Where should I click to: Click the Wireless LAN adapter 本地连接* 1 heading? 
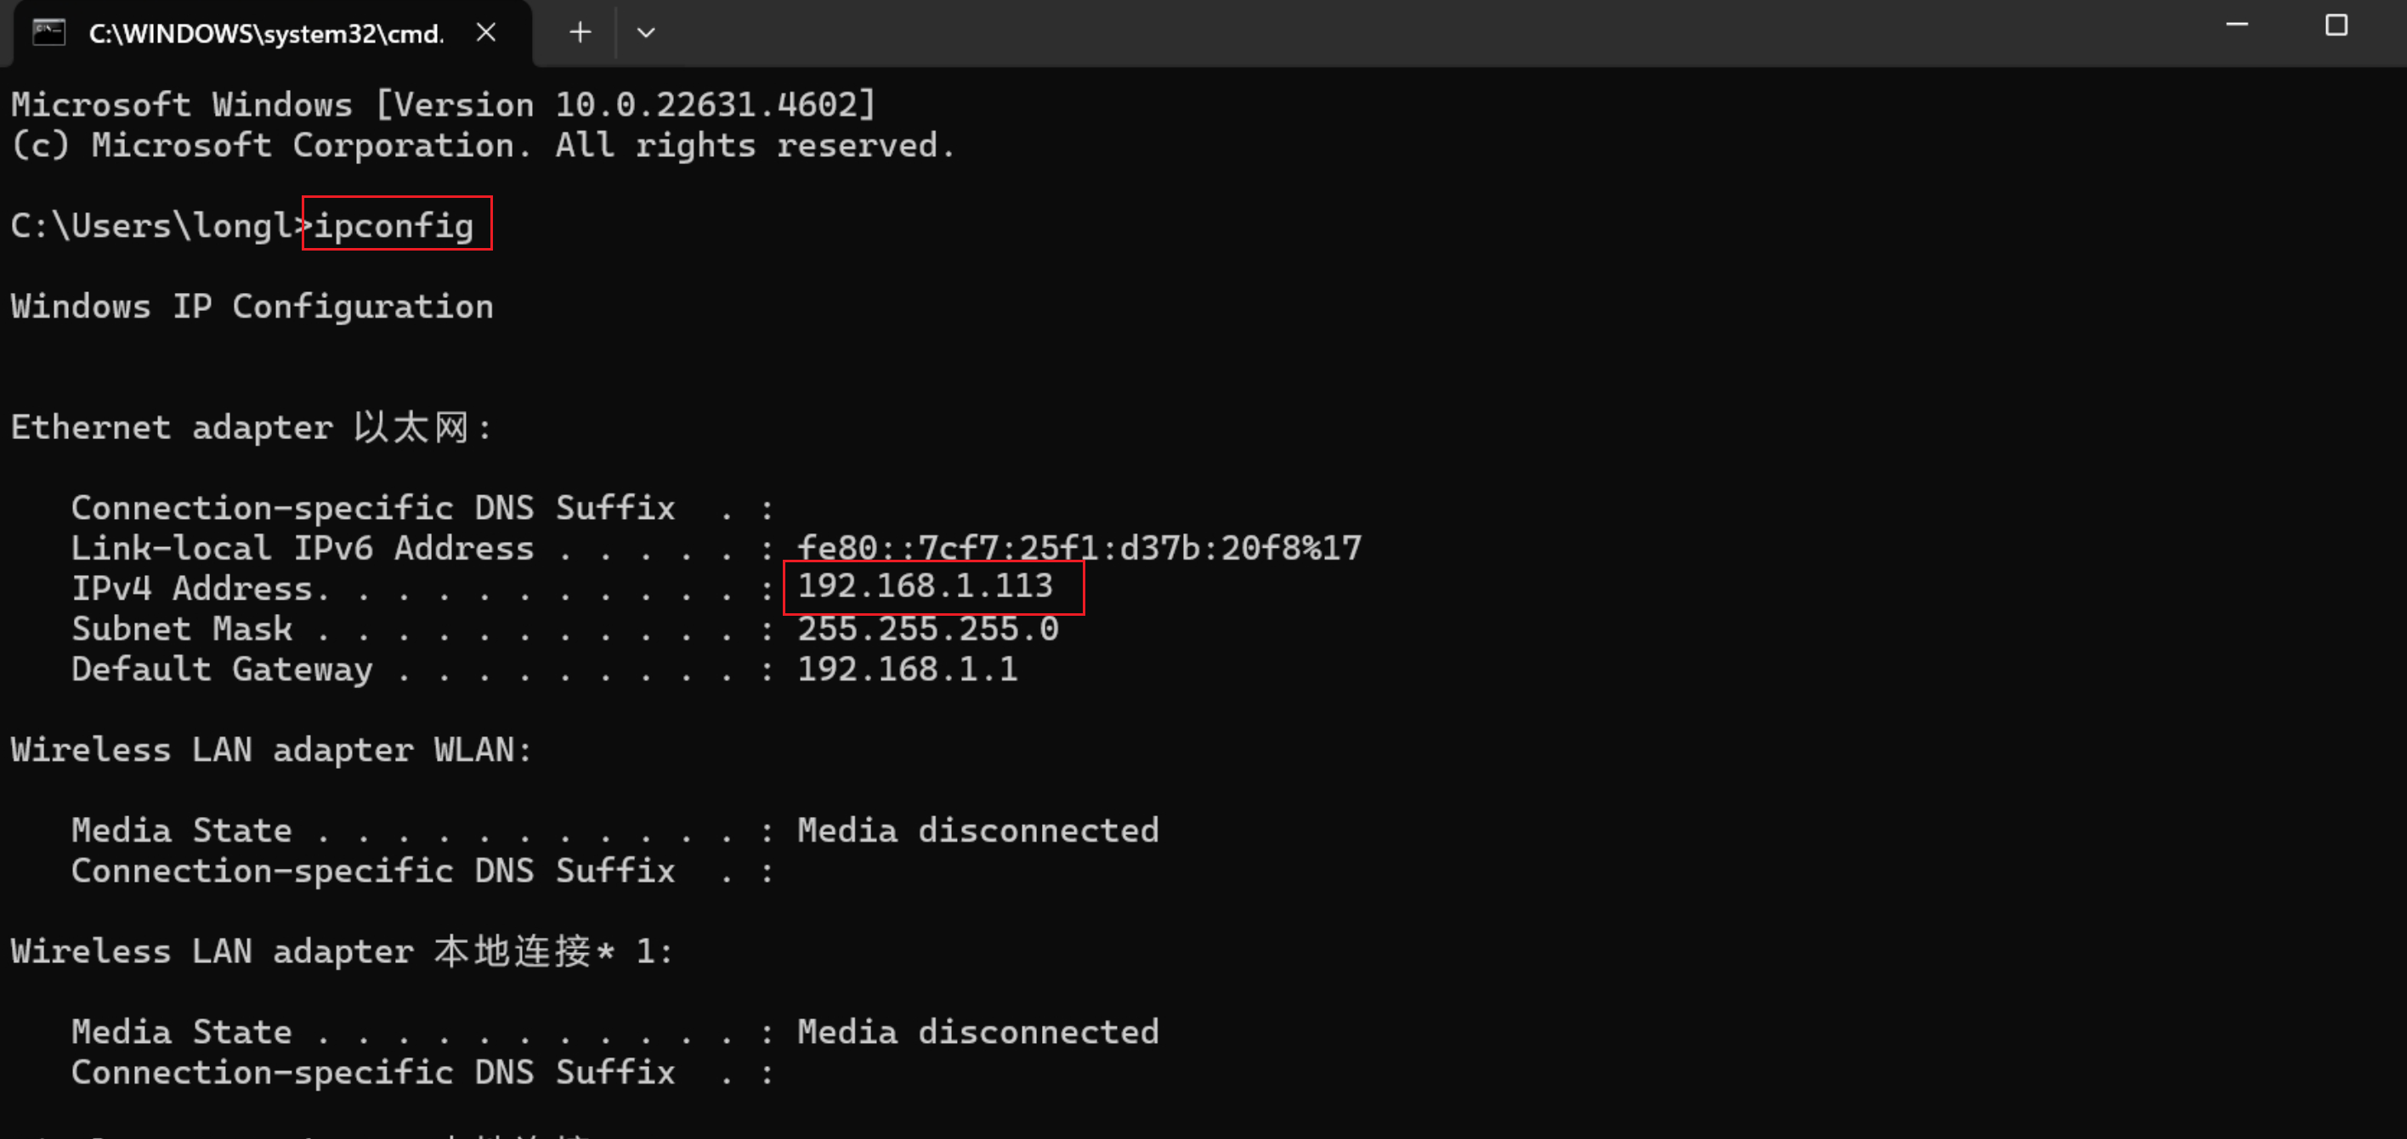tap(341, 951)
